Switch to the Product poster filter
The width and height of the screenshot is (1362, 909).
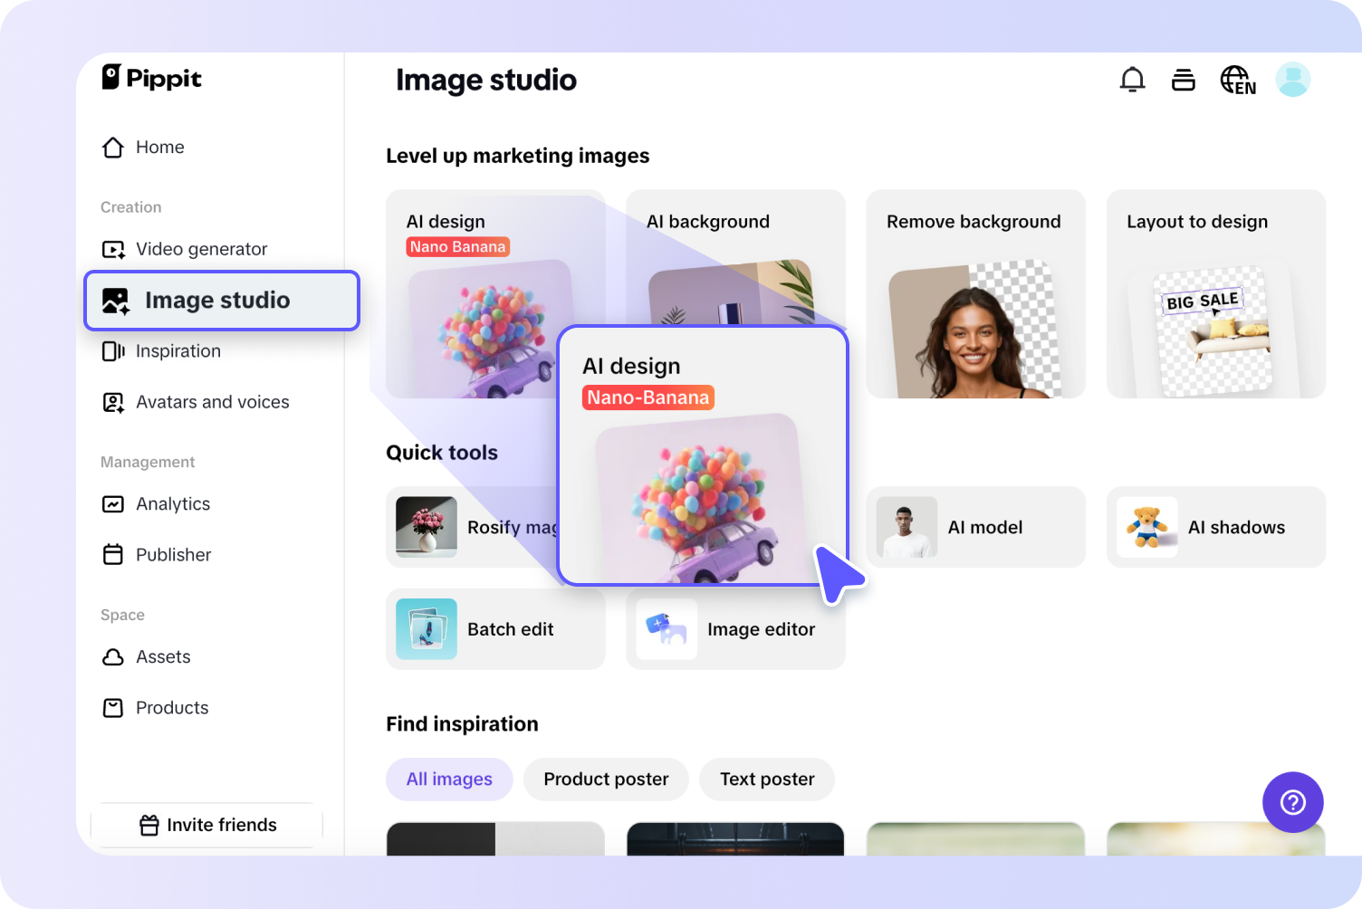tap(605, 780)
